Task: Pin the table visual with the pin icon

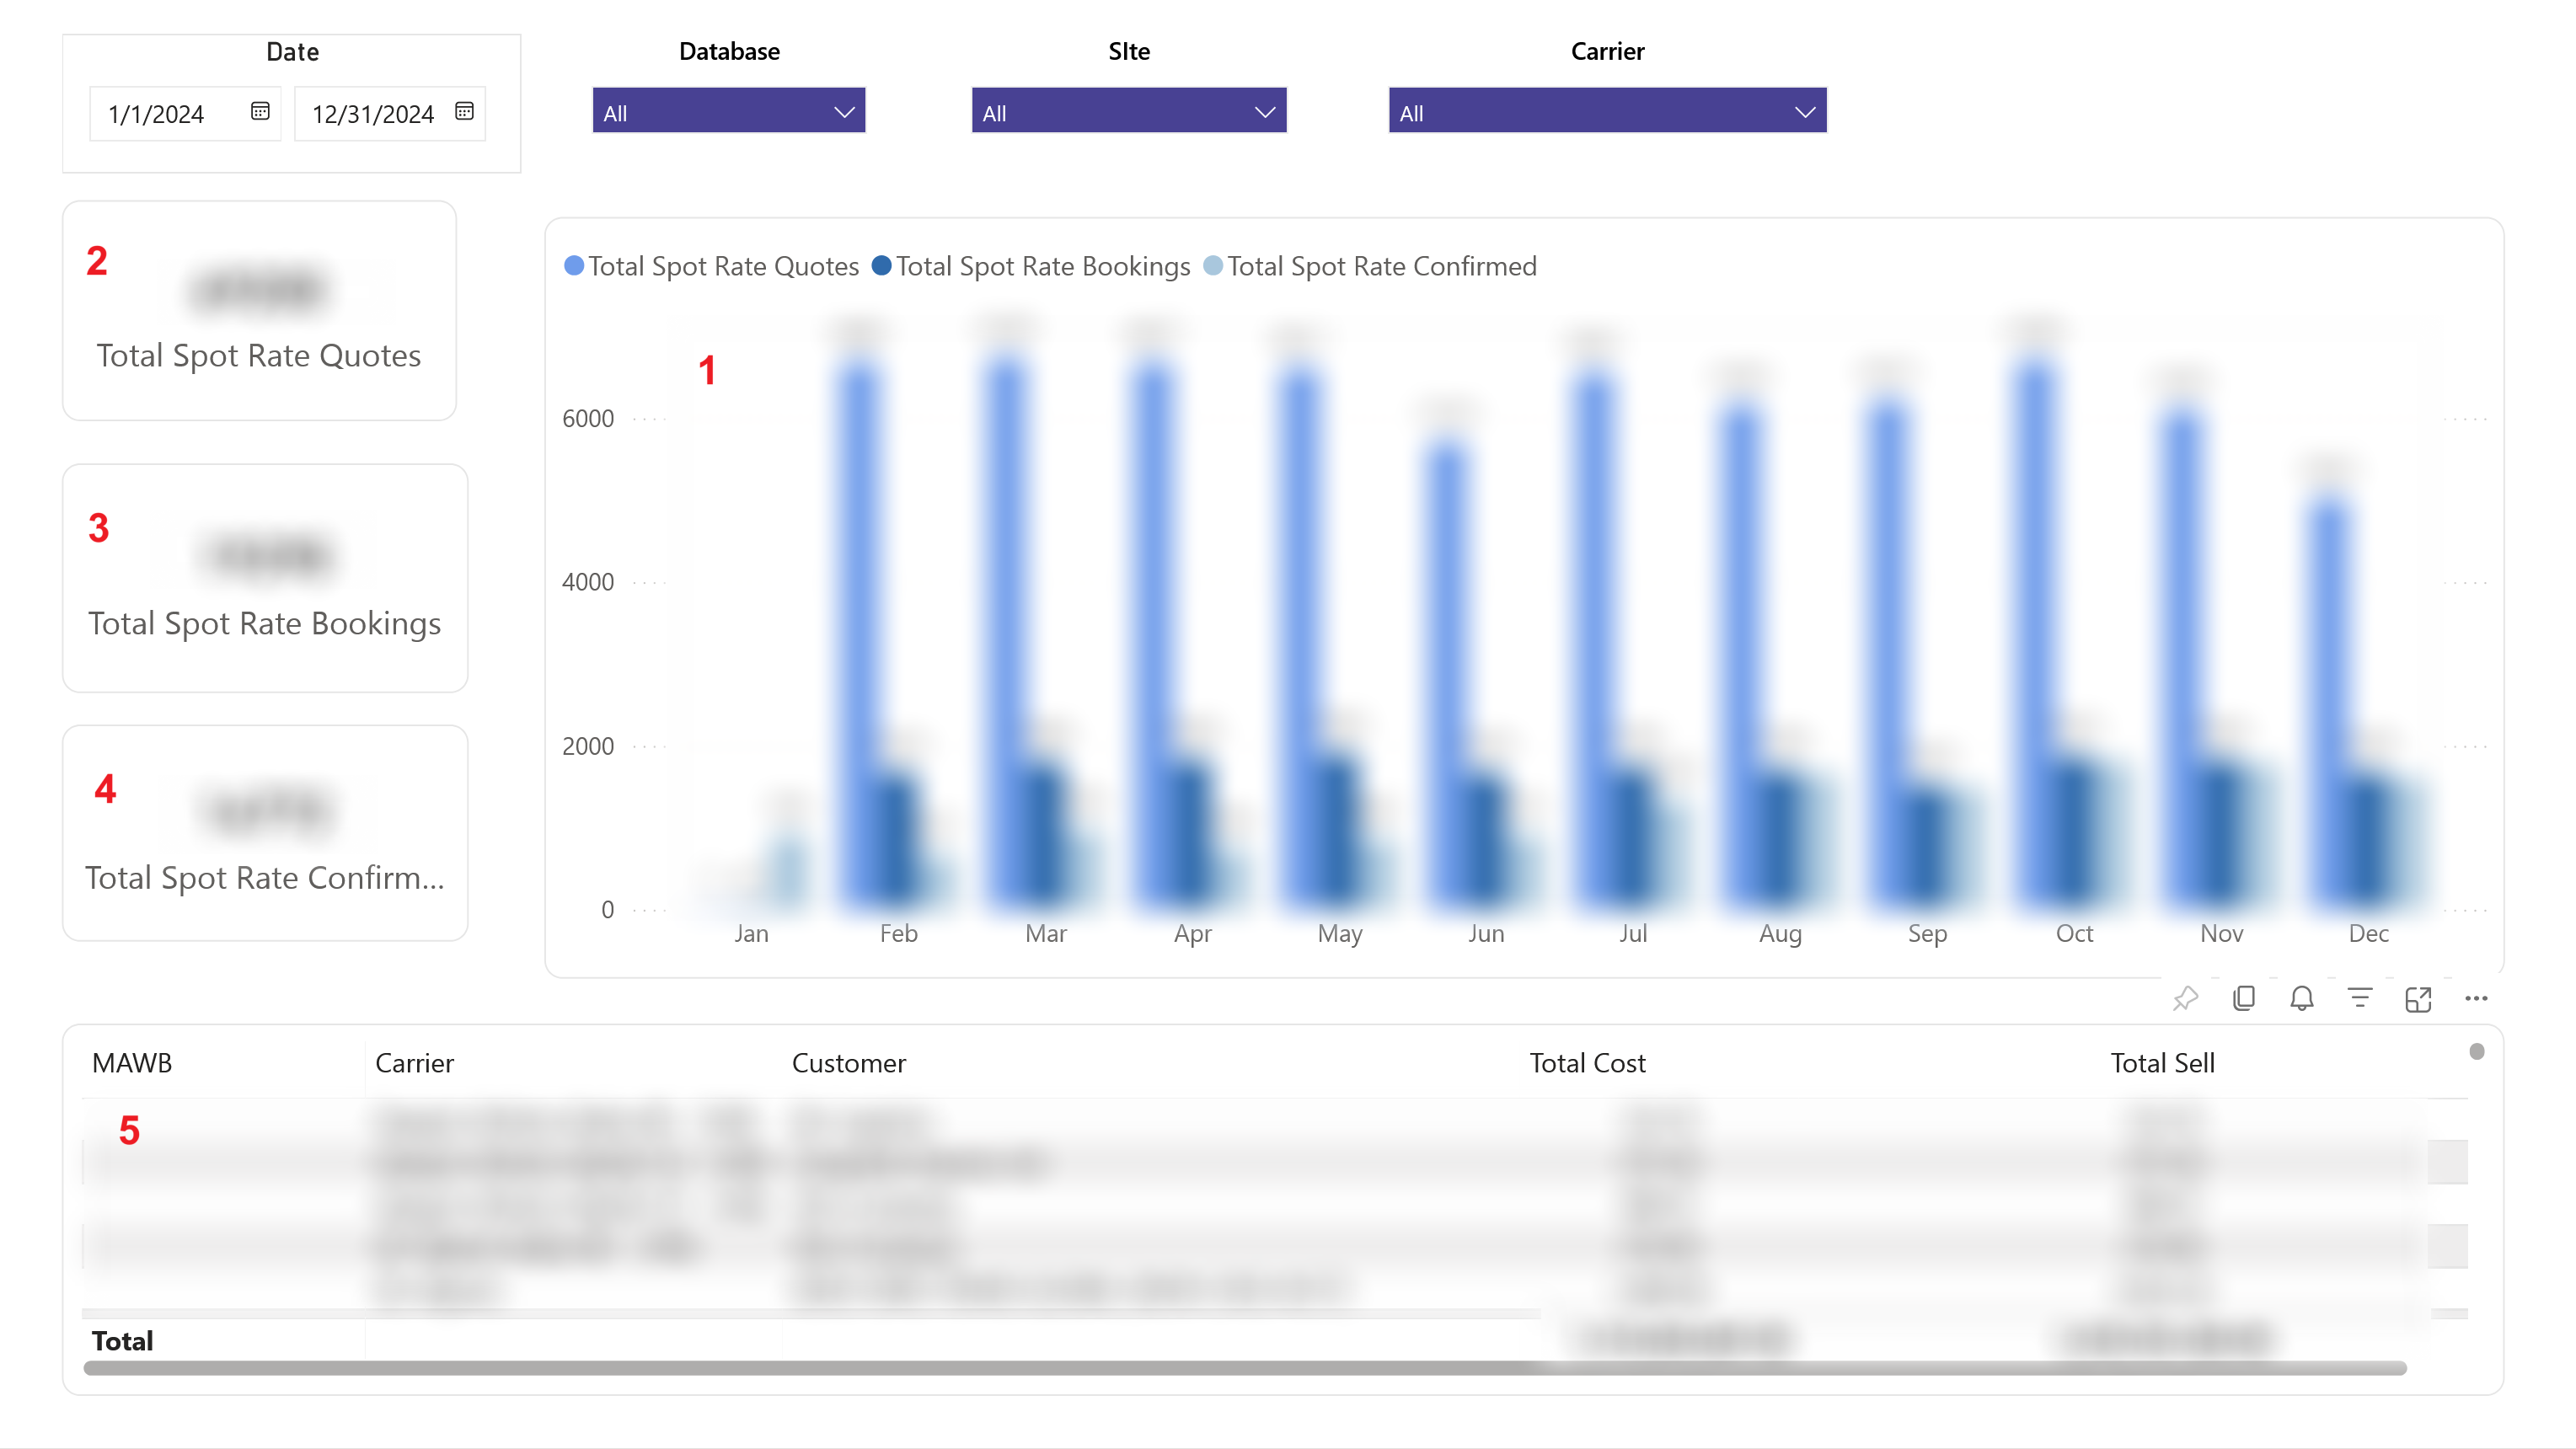Action: 2185,998
